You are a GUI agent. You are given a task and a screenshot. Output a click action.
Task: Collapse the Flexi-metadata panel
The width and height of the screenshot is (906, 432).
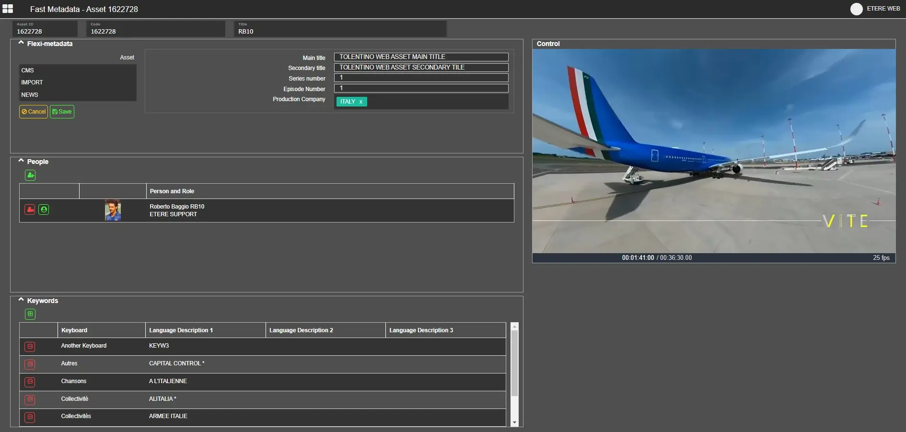tap(21, 43)
